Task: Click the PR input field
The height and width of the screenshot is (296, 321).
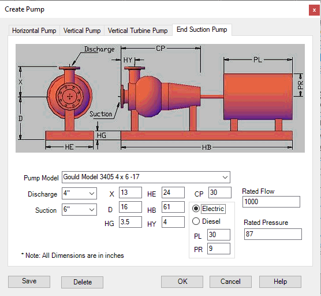Action: [219, 249]
